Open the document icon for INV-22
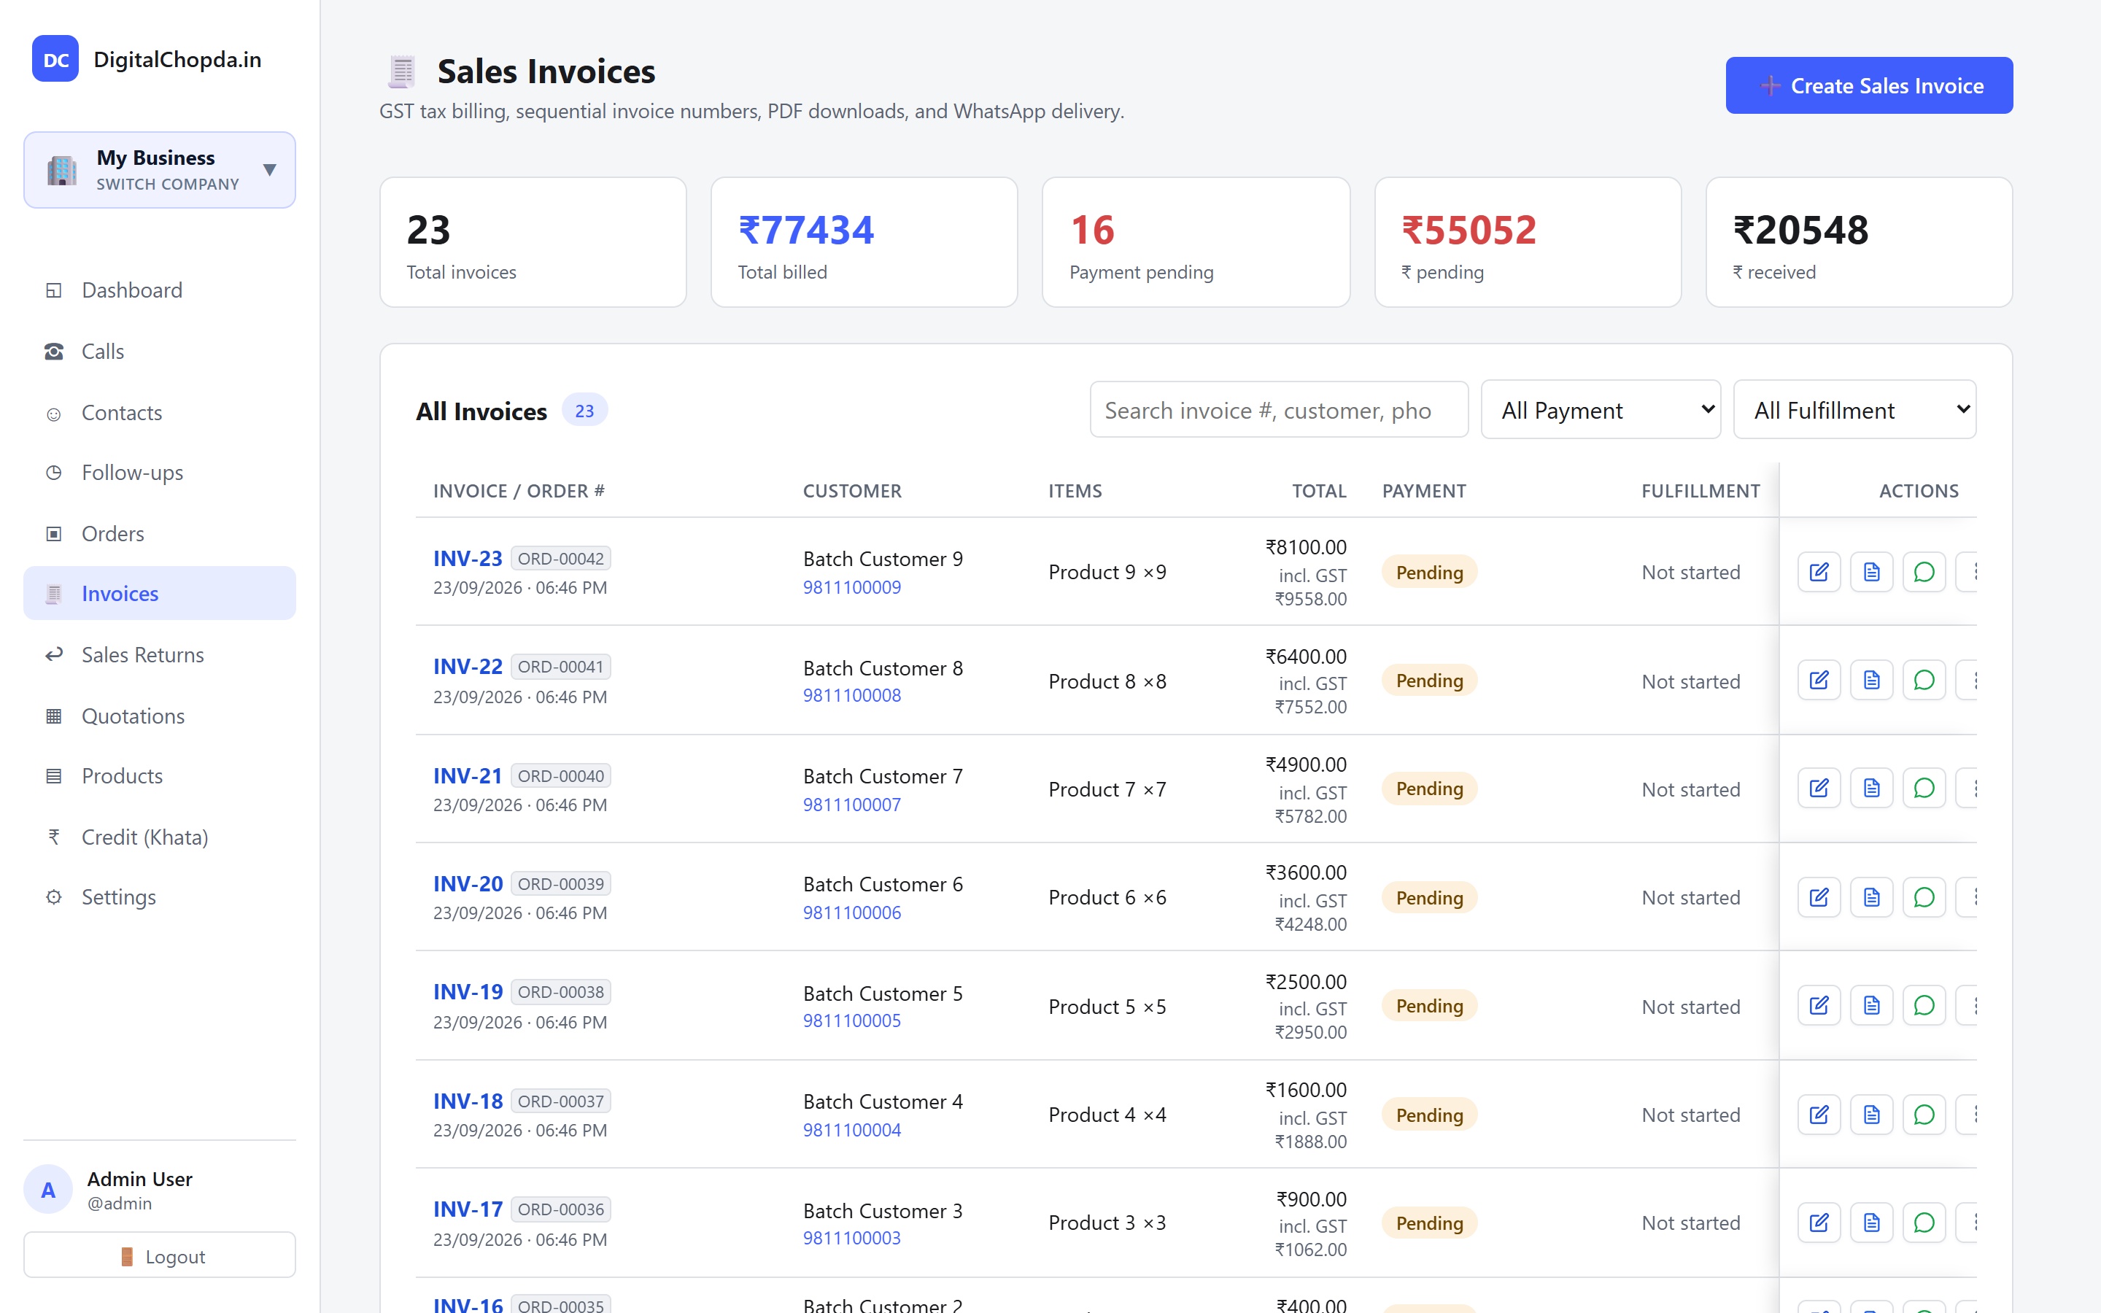 point(1872,681)
